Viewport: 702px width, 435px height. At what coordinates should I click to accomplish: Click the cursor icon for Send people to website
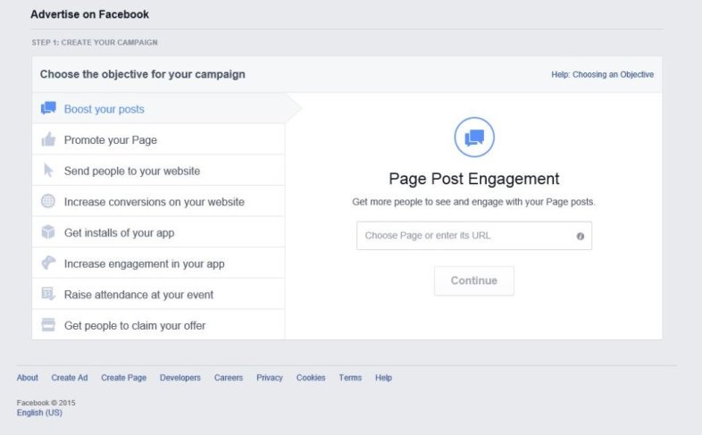[48, 170]
